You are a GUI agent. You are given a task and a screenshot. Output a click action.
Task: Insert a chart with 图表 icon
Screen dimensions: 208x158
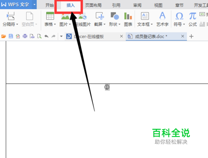(x=128, y=16)
